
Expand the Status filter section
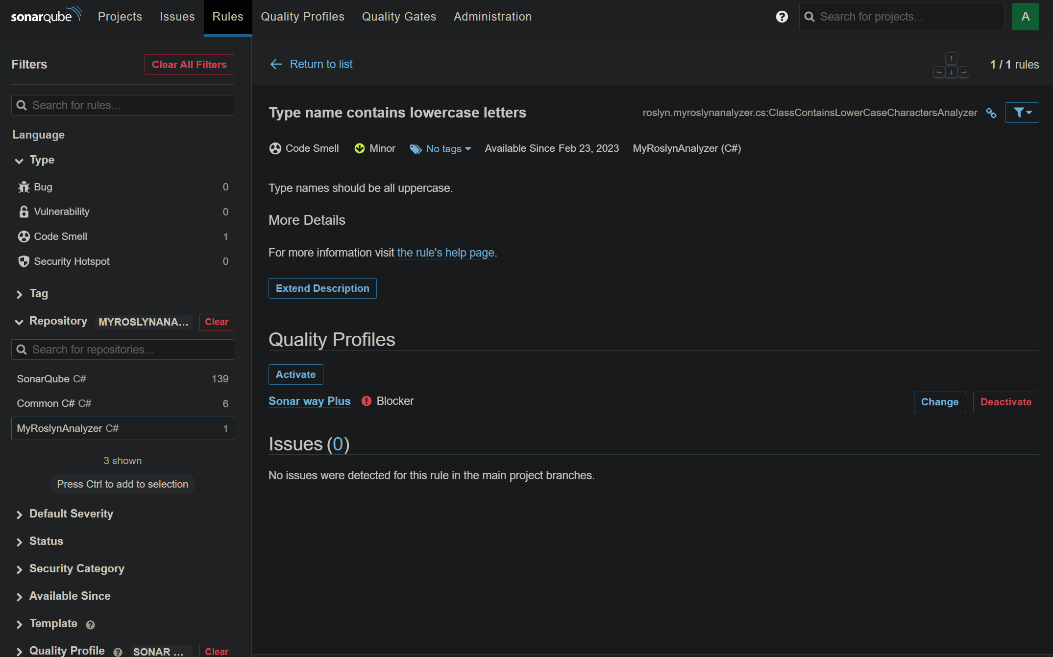coord(46,540)
